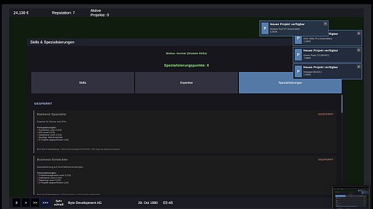Click the P icon beside Game Pack 2.0
This screenshot has width=373, height=209.
[298, 55]
